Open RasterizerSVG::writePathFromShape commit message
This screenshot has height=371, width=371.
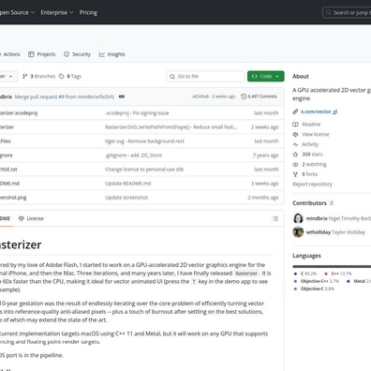(x=171, y=127)
